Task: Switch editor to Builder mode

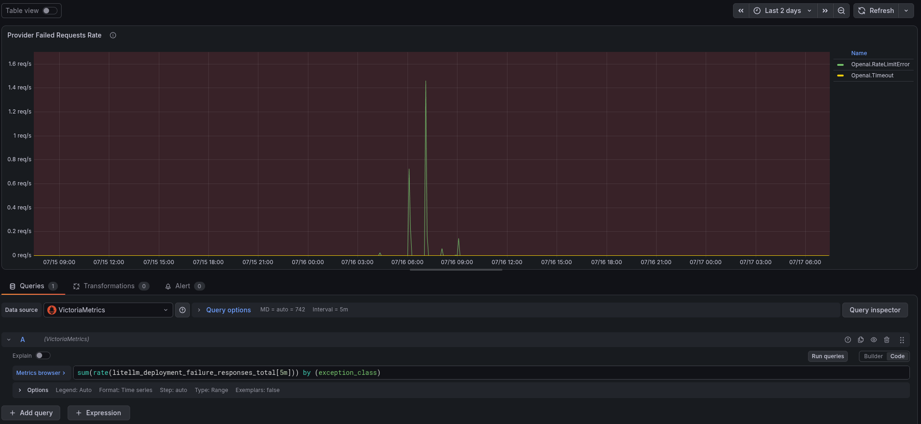Action: pos(873,356)
